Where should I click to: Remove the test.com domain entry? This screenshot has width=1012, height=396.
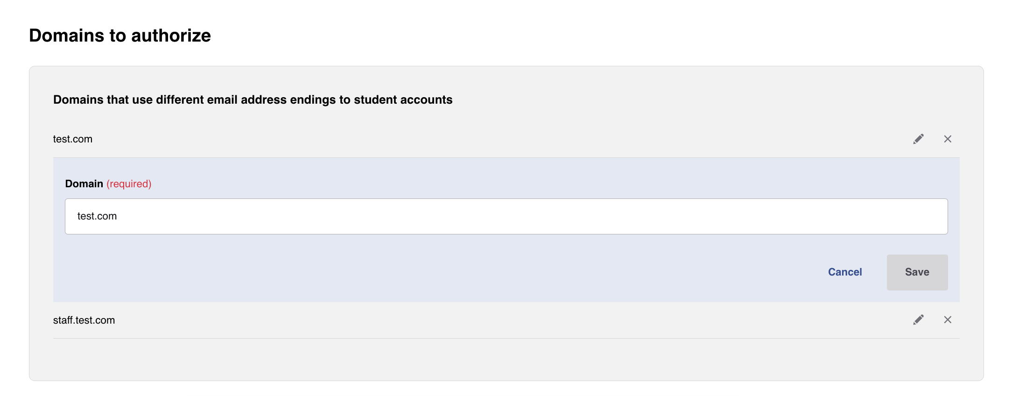[948, 139]
